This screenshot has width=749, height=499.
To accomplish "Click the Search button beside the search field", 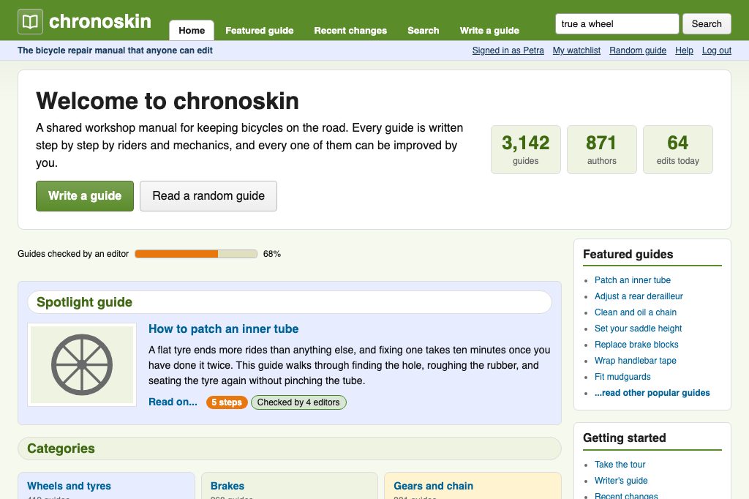I will 707,24.
